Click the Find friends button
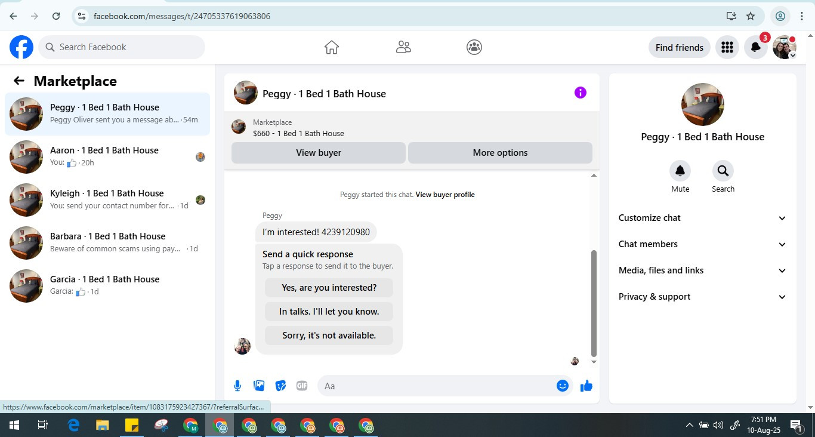 pyautogui.click(x=679, y=47)
